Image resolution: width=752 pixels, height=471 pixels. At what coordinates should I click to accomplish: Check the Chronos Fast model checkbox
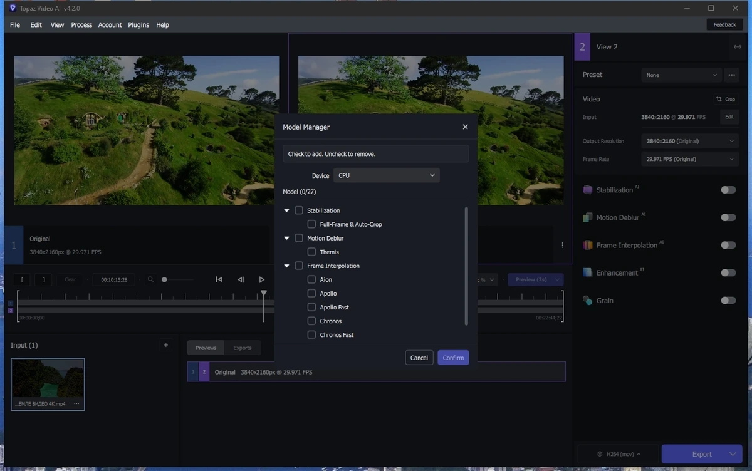311,334
